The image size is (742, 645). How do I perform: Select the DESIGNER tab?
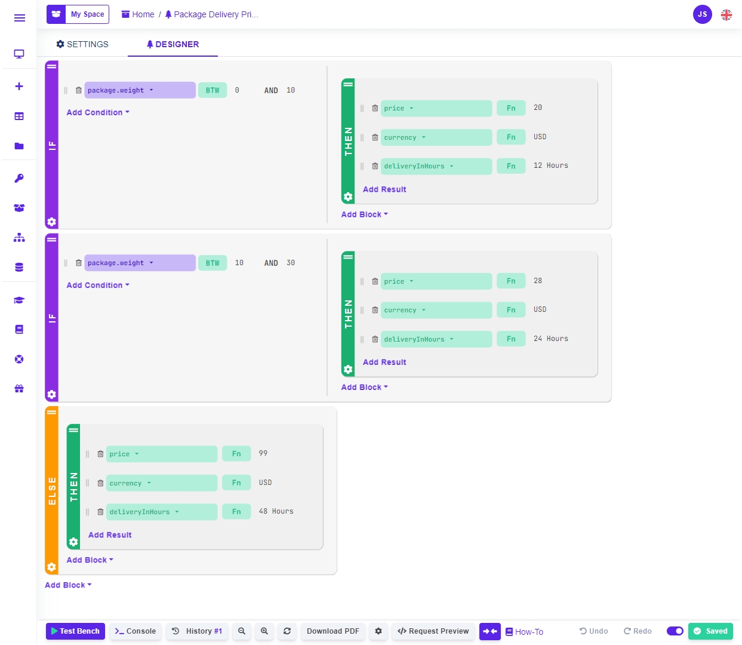coord(173,44)
